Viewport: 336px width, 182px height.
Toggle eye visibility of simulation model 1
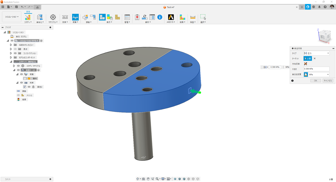tap(12, 40)
